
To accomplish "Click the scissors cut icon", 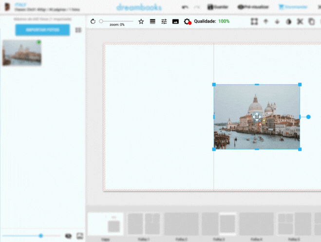I will point(300,21).
